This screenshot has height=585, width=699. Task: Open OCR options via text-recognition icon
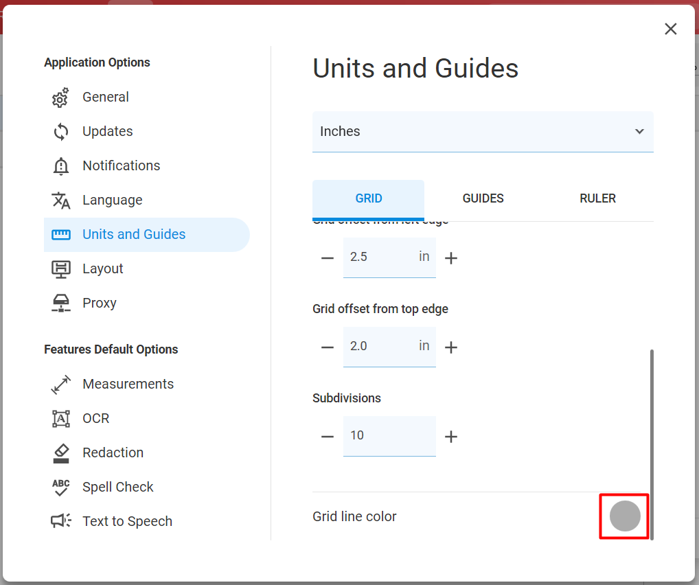(x=60, y=418)
